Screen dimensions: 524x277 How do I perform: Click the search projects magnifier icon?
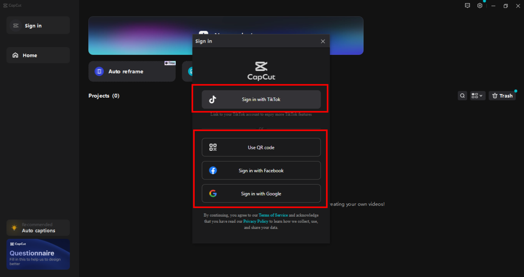(x=463, y=96)
